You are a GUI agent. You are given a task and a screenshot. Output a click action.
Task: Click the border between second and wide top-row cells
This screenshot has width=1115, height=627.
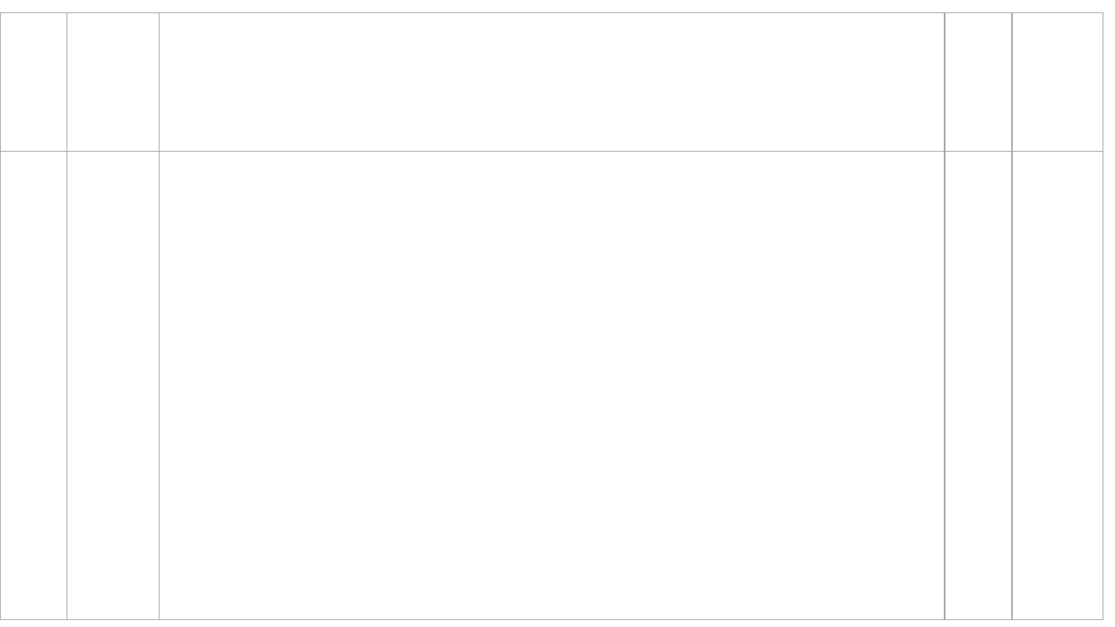point(159,81)
